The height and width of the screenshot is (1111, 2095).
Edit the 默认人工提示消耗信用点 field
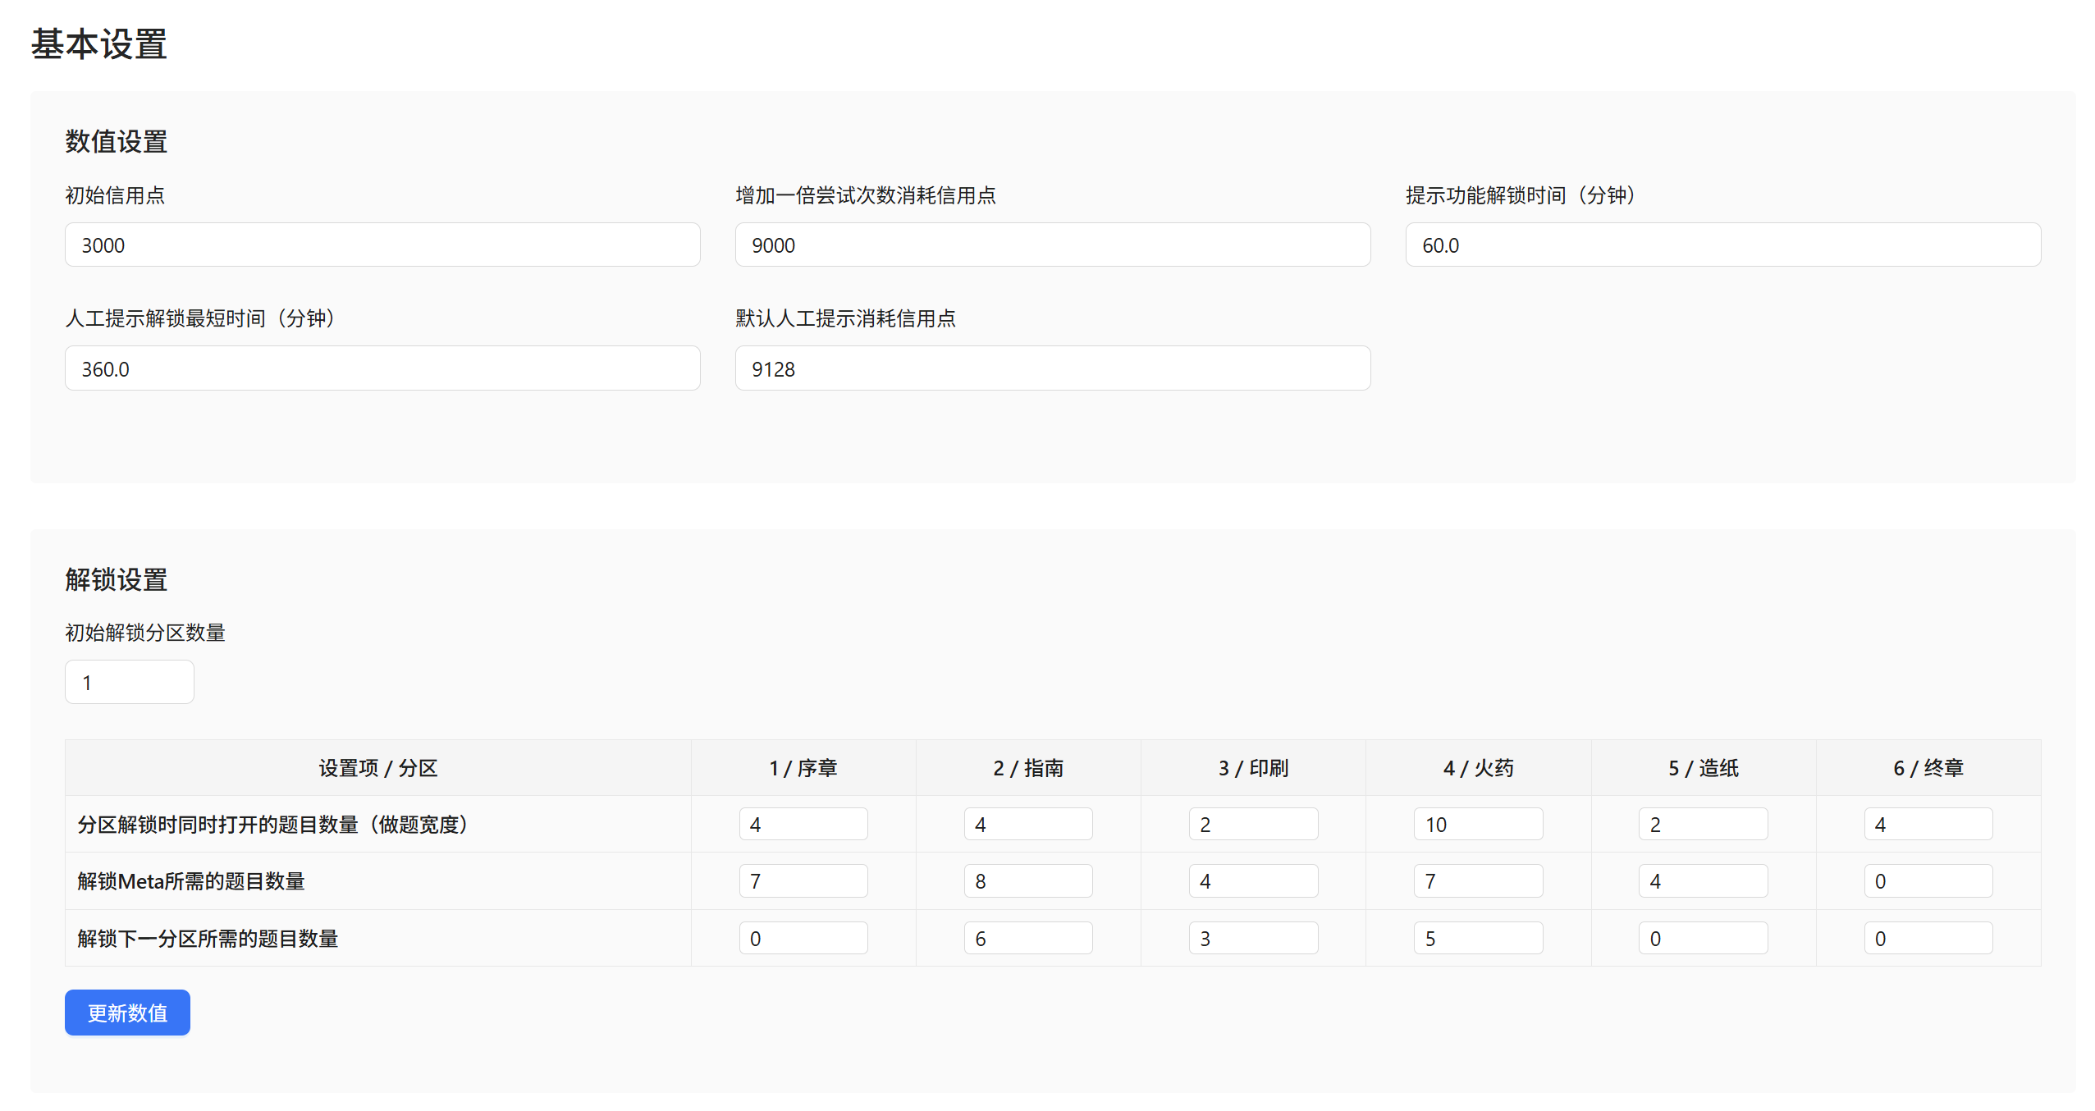click(1052, 368)
